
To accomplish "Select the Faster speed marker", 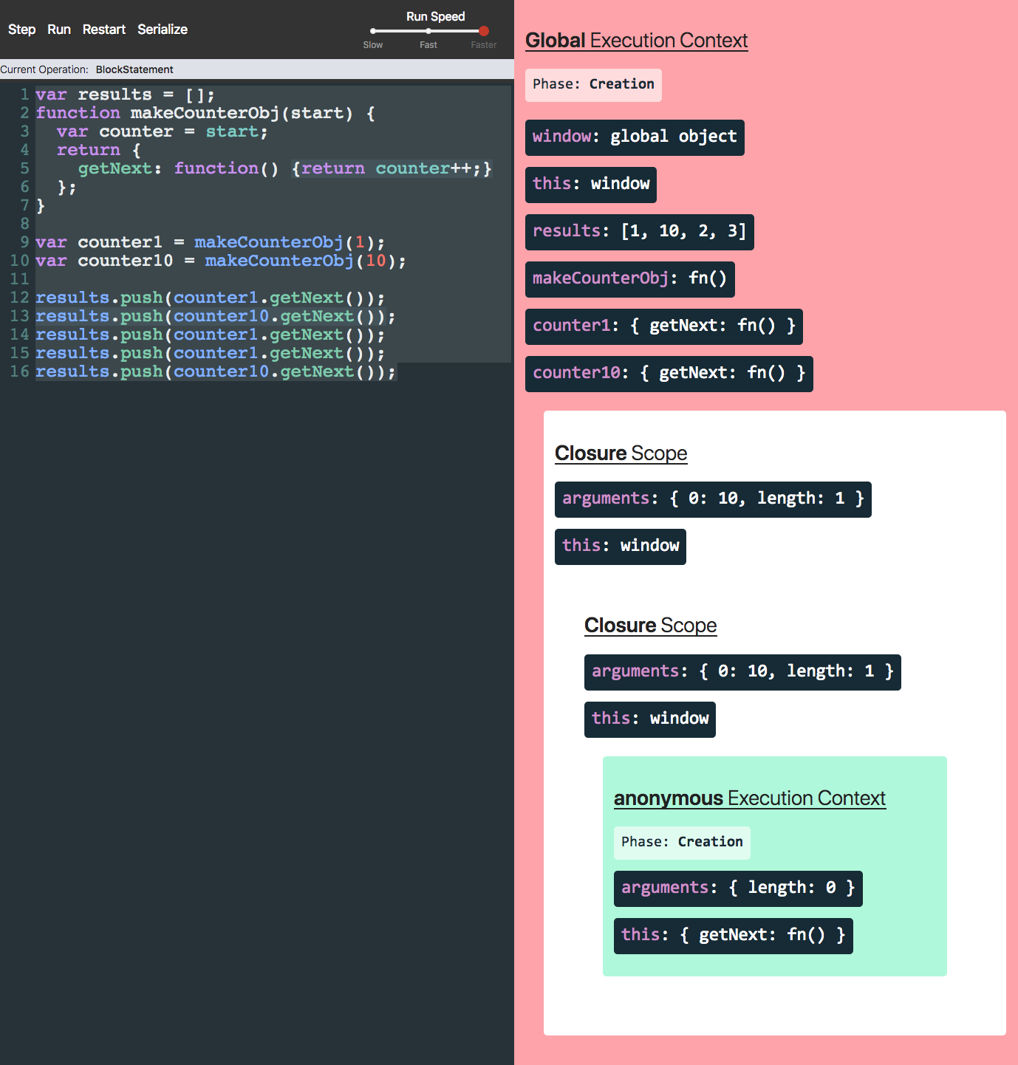I will pyautogui.click(x=483, y=32).
